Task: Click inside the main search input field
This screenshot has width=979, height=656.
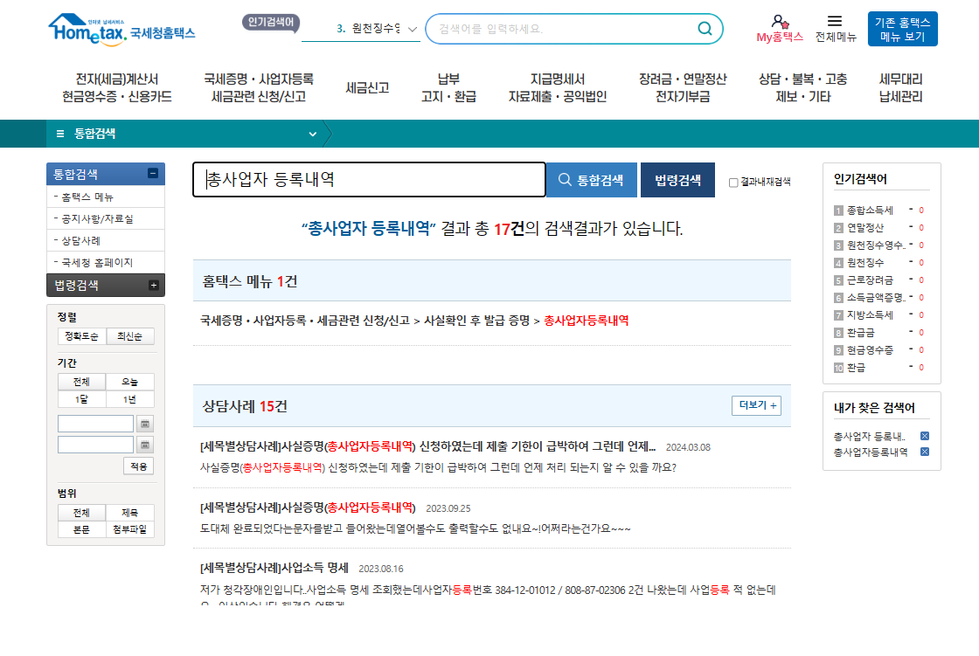Action: [367, 180]
